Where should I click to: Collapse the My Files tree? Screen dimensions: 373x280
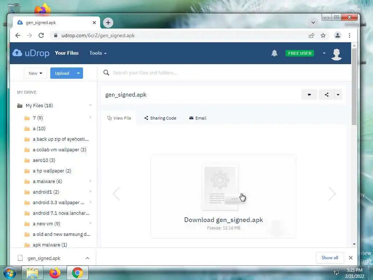[90, 105]
